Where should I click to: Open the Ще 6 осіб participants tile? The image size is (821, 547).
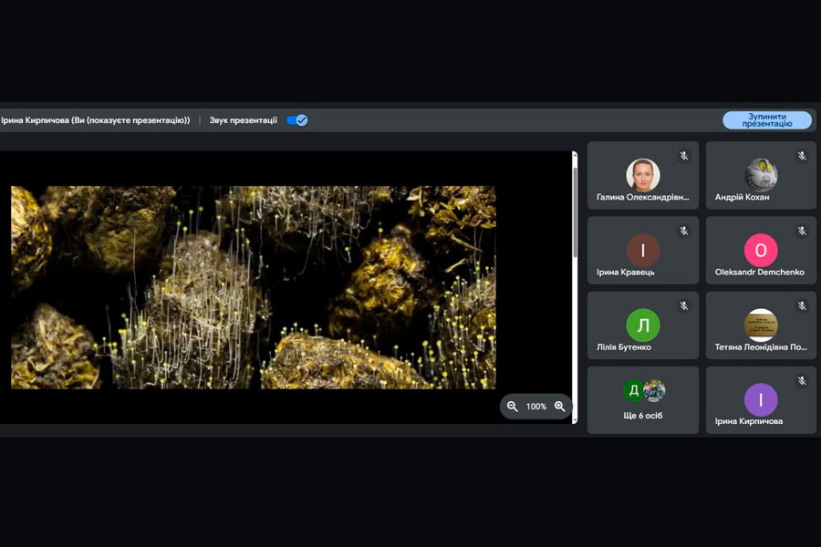[643, 400]
